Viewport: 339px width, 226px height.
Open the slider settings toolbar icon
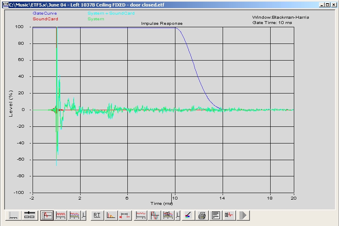[x=29, y=215]
